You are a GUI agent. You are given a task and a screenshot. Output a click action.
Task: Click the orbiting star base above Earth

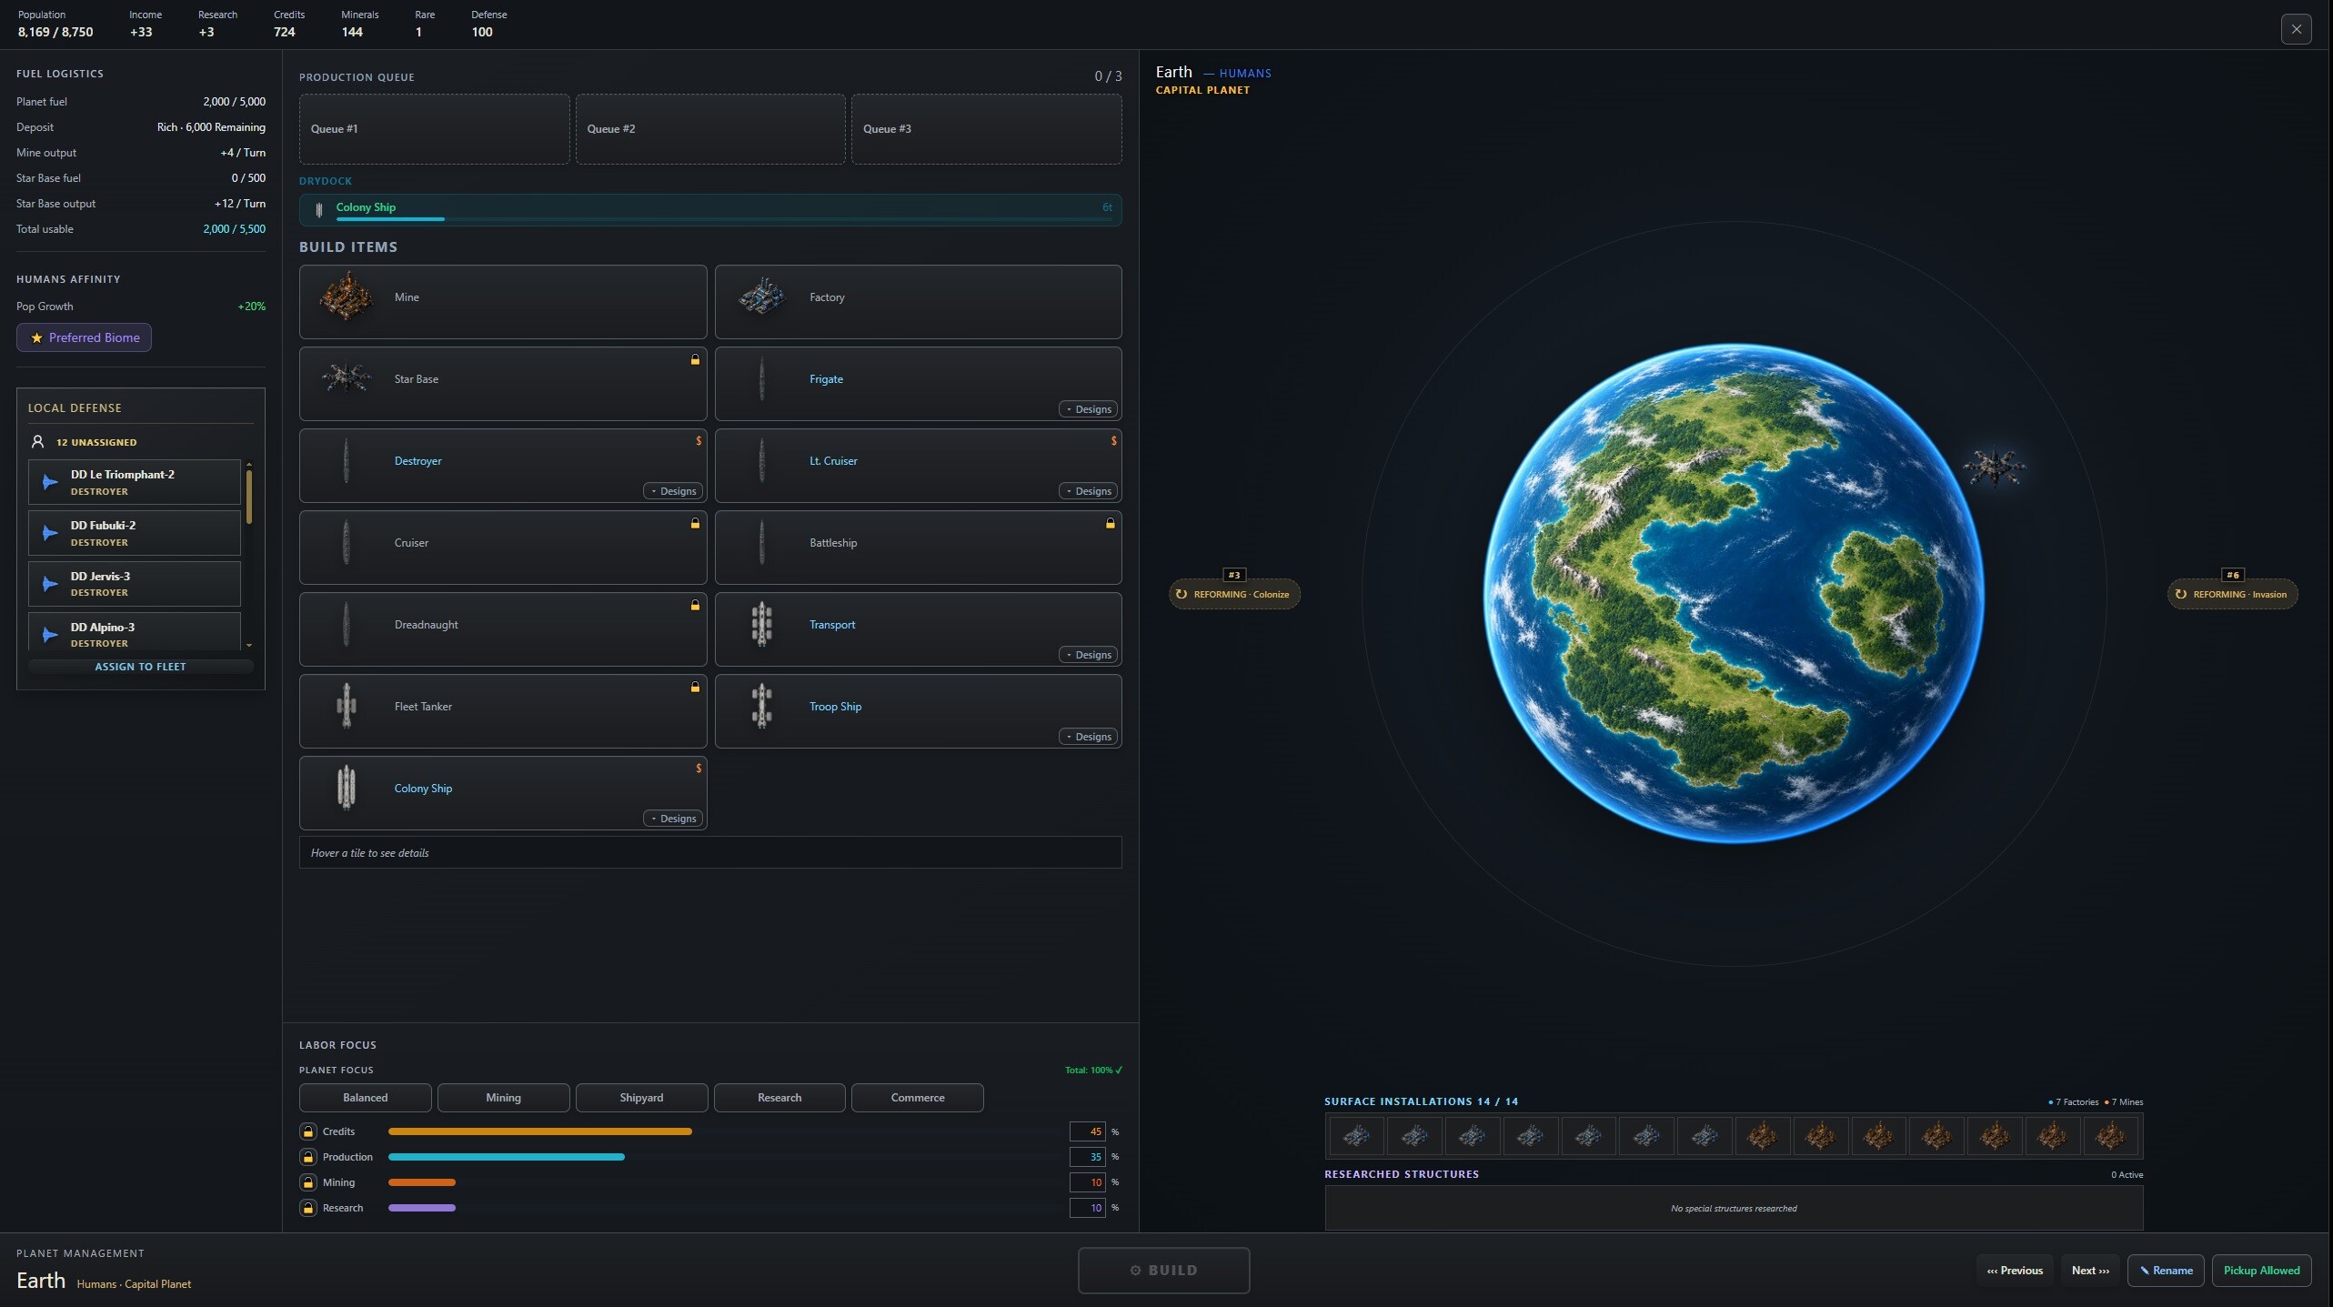pyautogui.click(x=1994, y=468)
